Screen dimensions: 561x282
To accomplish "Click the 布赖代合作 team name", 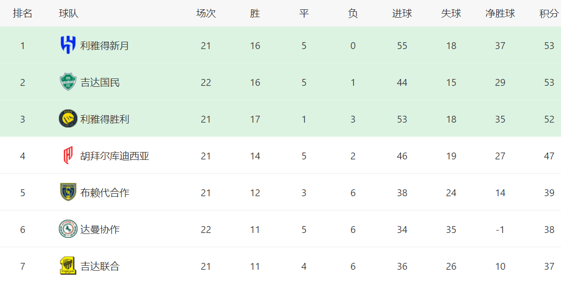I will click(x=104, y=193).
